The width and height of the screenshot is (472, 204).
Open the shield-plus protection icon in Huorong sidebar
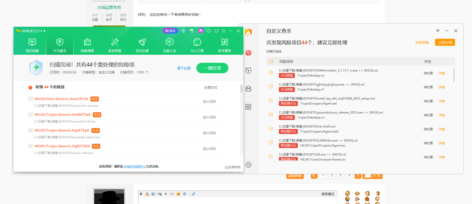pyautogui.click(x=248, y=71)
